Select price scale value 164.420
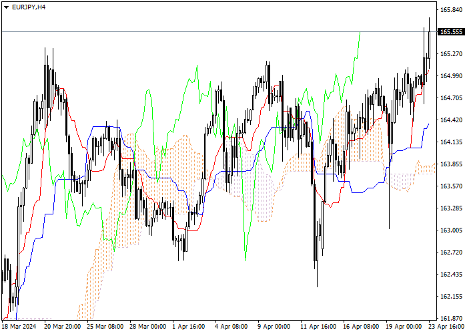The width and height of the screenshot is (467, 334). pos(451,120)
